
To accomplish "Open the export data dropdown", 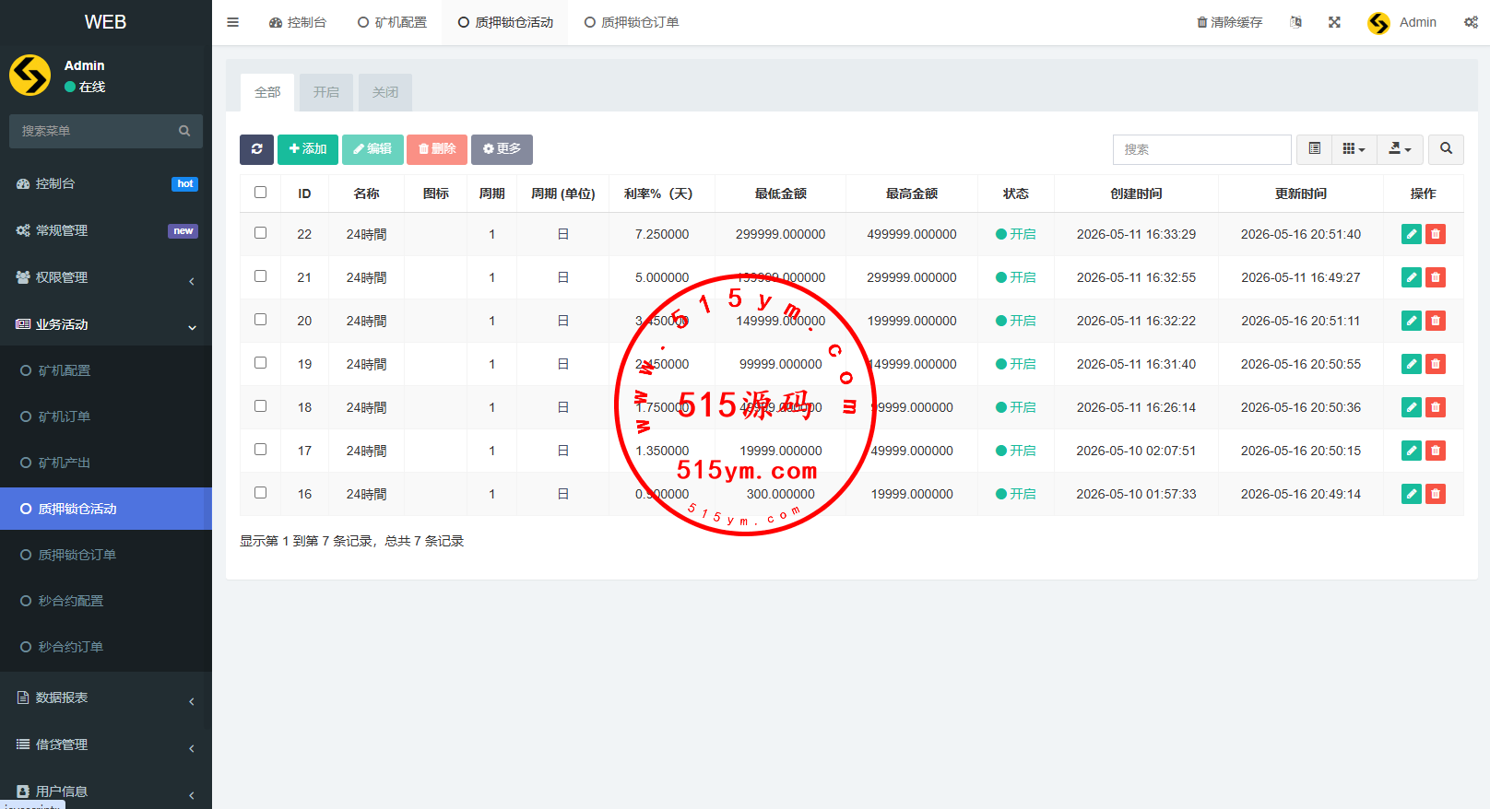I will (x=1400, y=149).
